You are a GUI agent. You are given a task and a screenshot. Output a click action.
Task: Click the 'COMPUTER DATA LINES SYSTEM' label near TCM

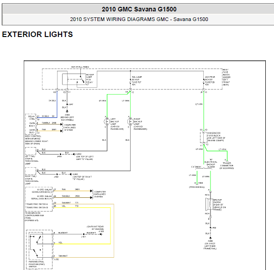100,194
